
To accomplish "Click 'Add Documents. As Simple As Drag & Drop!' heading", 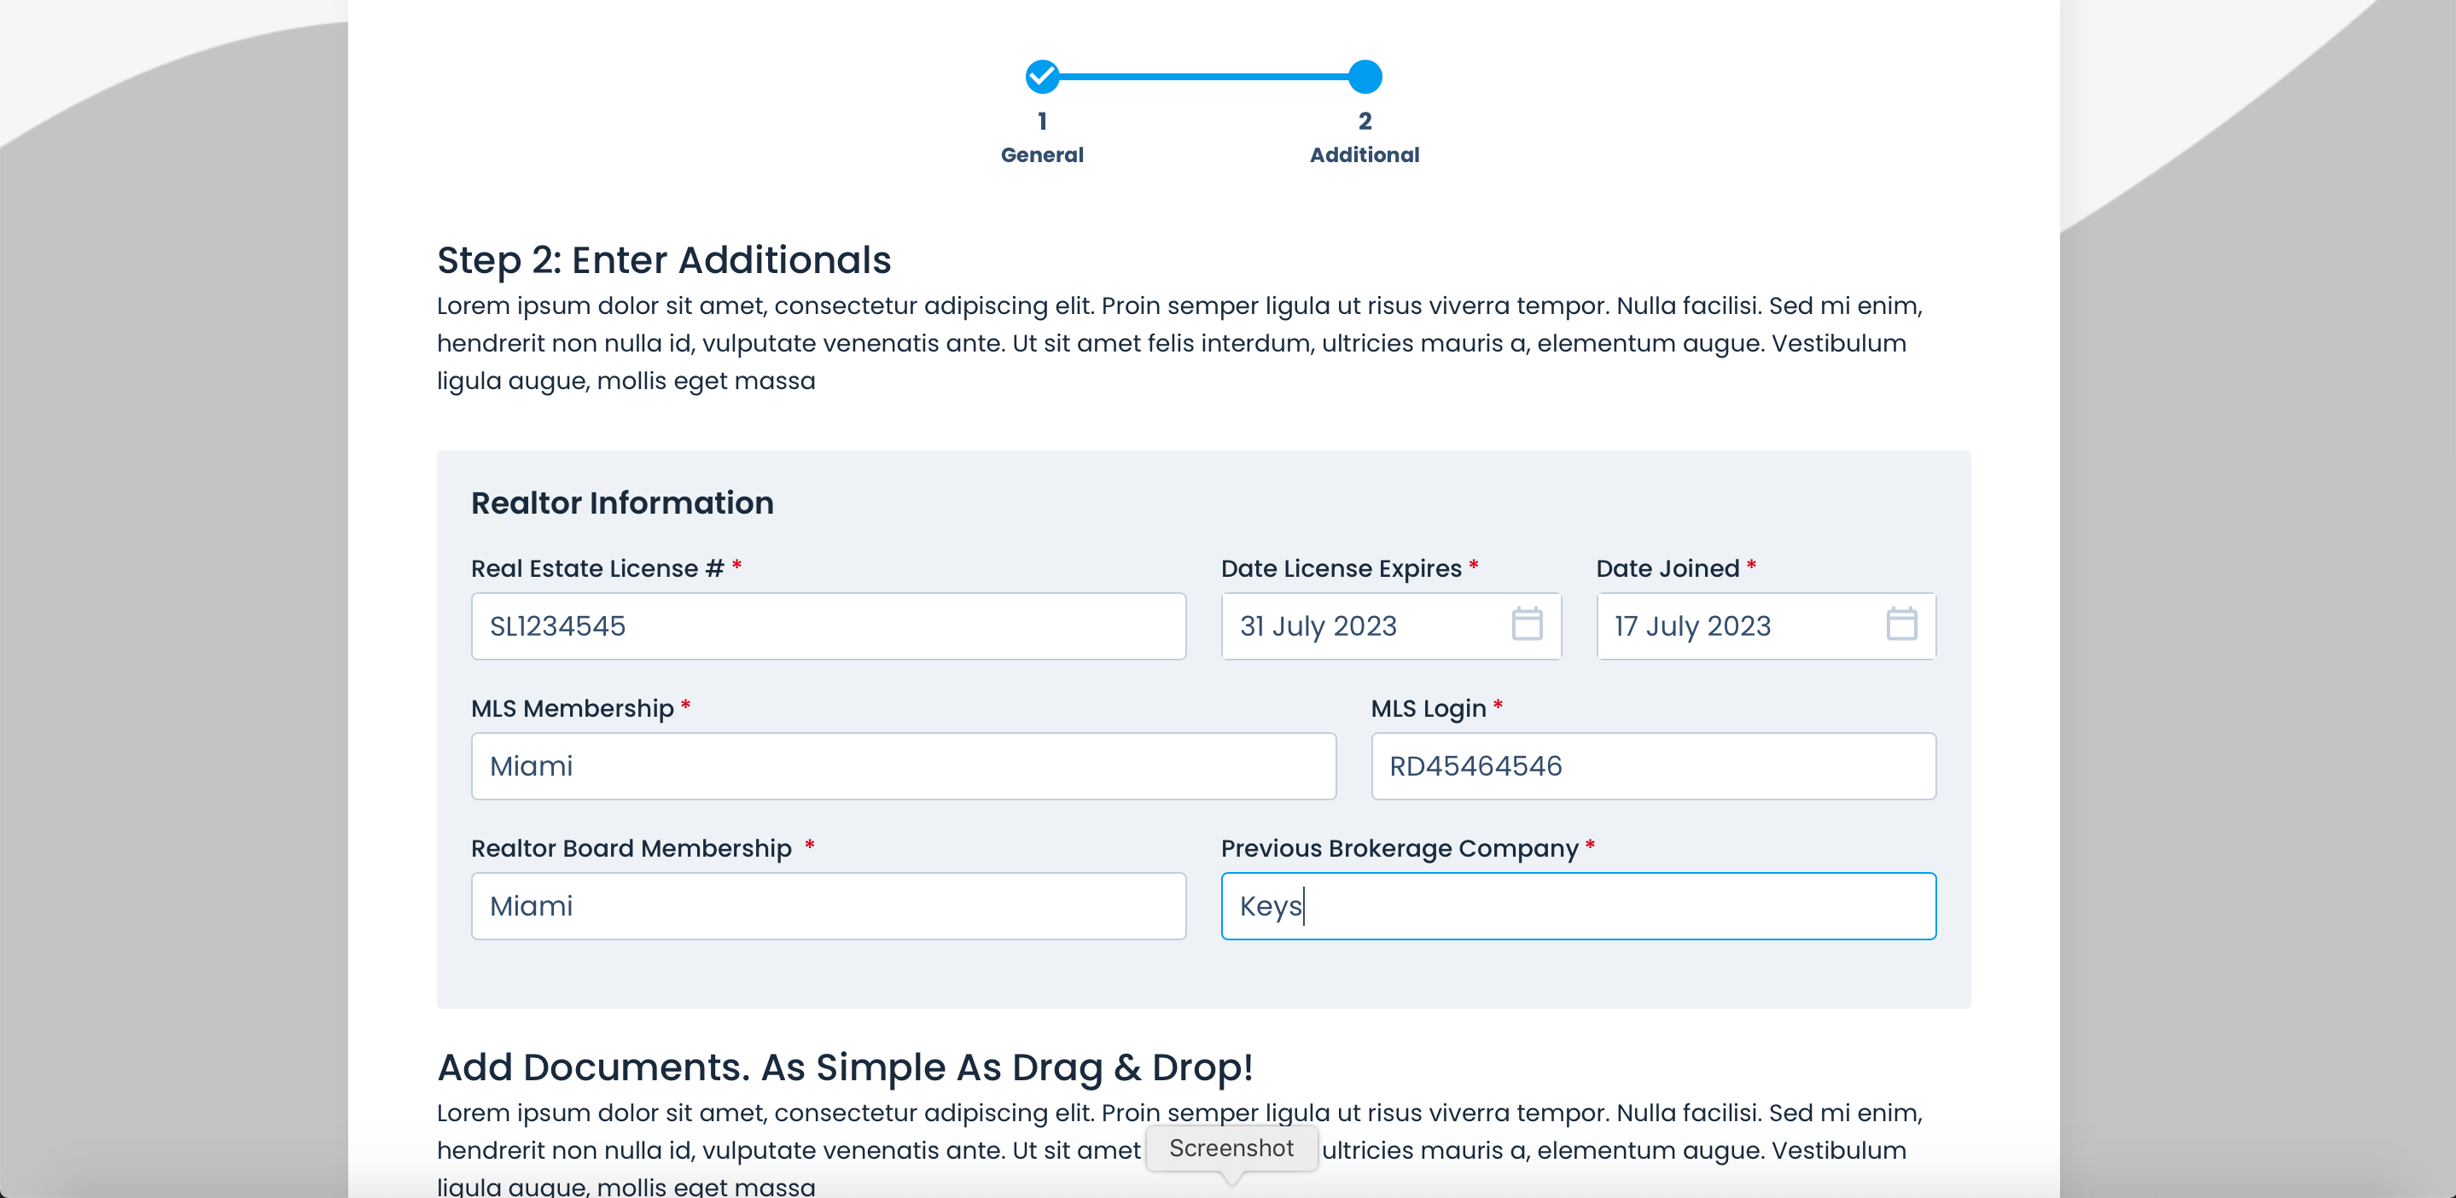I will tap(845, 1067).
